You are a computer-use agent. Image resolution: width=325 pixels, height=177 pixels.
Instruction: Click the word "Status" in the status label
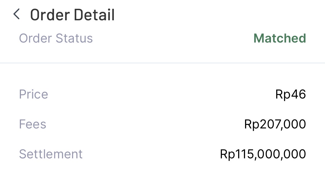(74, 38)
